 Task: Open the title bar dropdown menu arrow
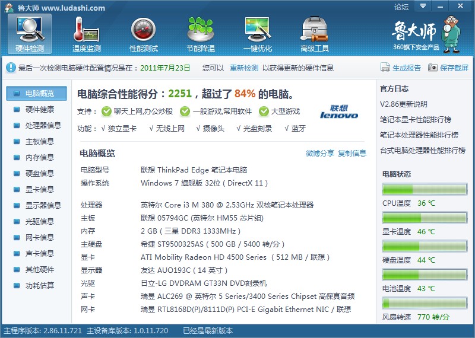(423, 6)
